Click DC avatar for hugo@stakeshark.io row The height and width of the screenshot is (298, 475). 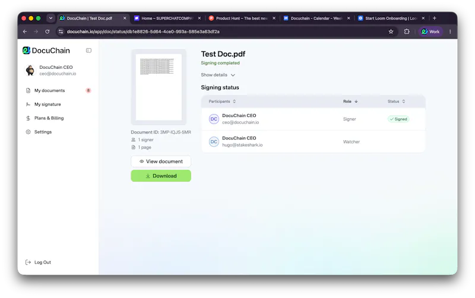(x=214, y=142)
